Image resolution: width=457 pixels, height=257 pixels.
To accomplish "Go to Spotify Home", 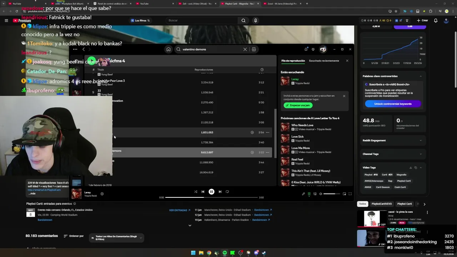I will click(169, 49).
